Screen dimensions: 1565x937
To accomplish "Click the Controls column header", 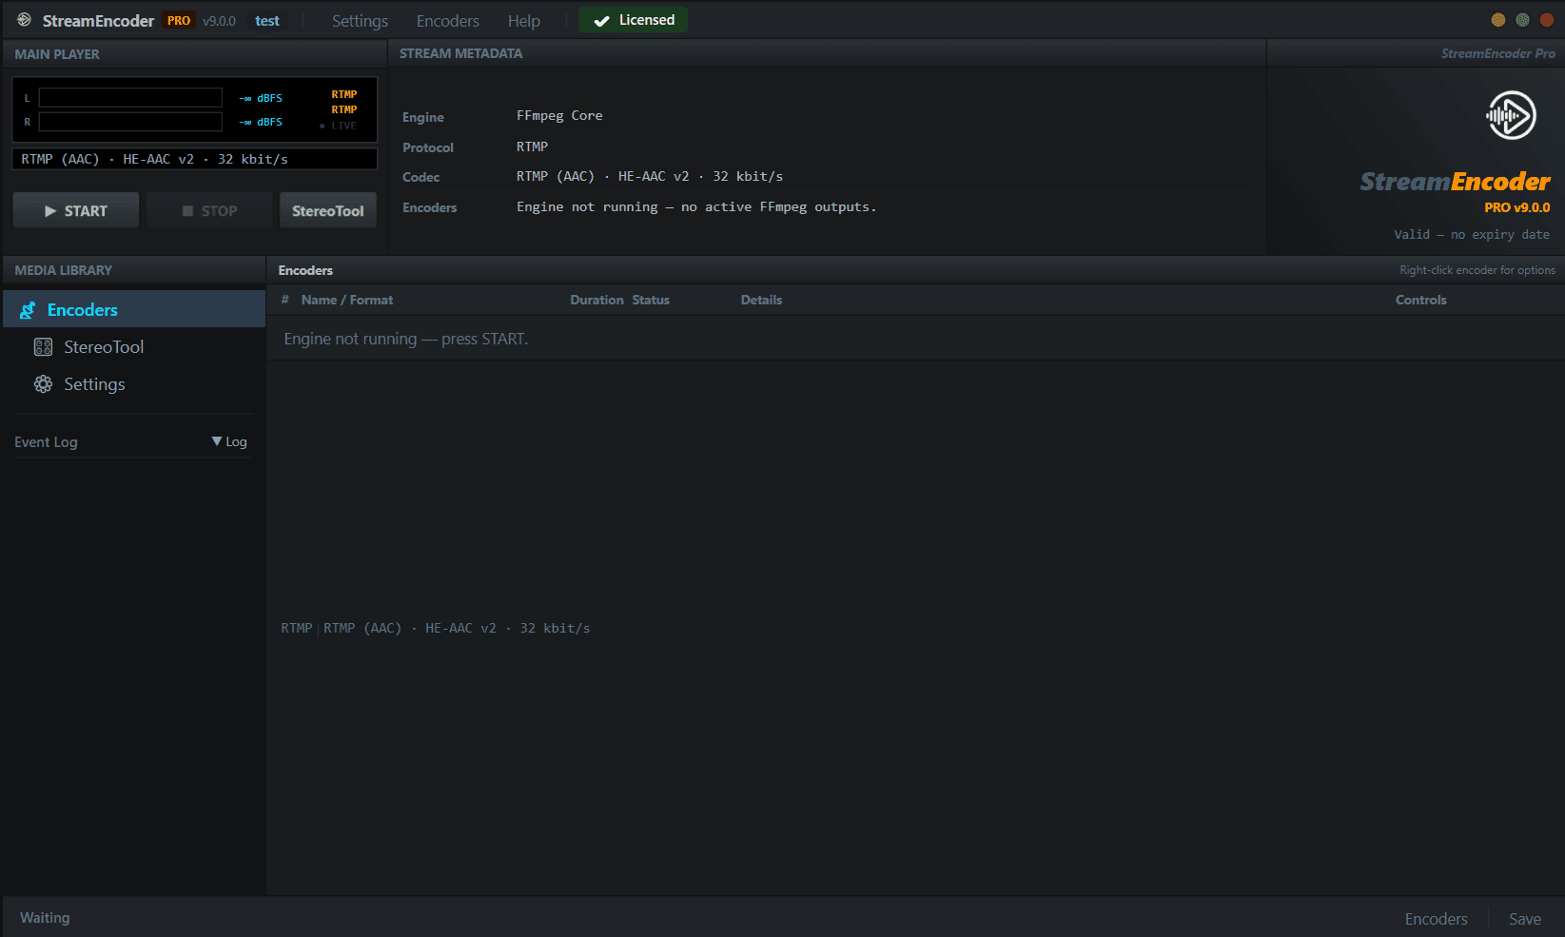I will pyautogui.click(x=1420, y=300).
